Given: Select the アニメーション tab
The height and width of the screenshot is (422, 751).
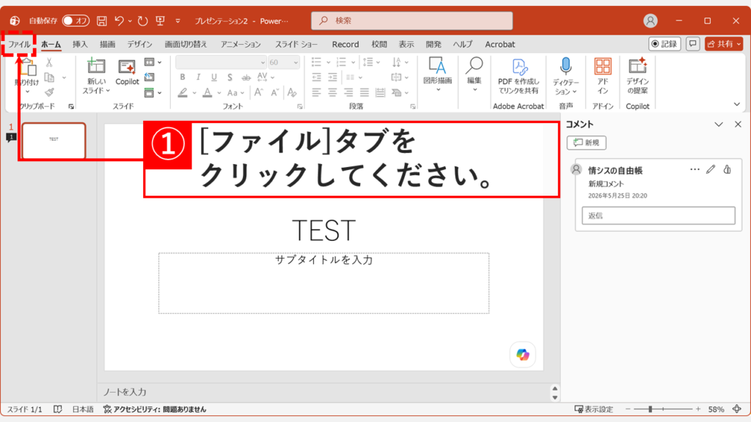Looking at the screenshot, I should coord(241,44).
